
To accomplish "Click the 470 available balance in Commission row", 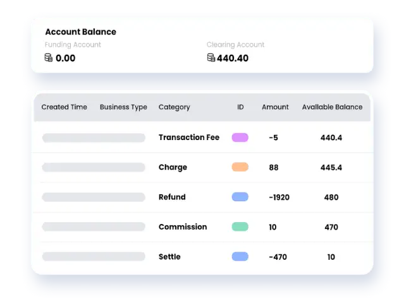I will [331, 227].
